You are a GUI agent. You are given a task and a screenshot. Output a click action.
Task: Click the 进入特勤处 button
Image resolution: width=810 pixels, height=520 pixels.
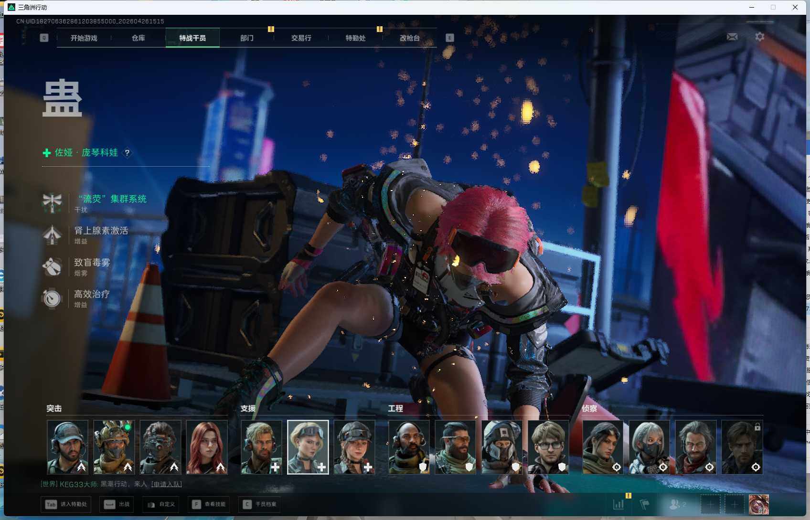click(x=66, y=504)
